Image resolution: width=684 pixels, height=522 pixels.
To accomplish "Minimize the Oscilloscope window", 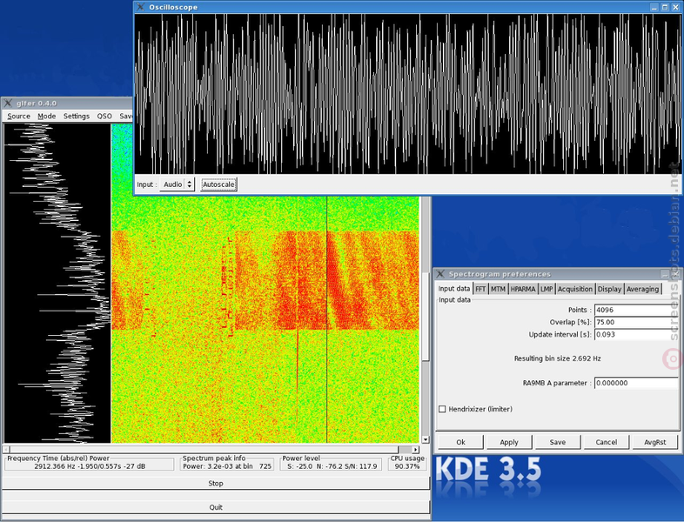I will [654, 7].
